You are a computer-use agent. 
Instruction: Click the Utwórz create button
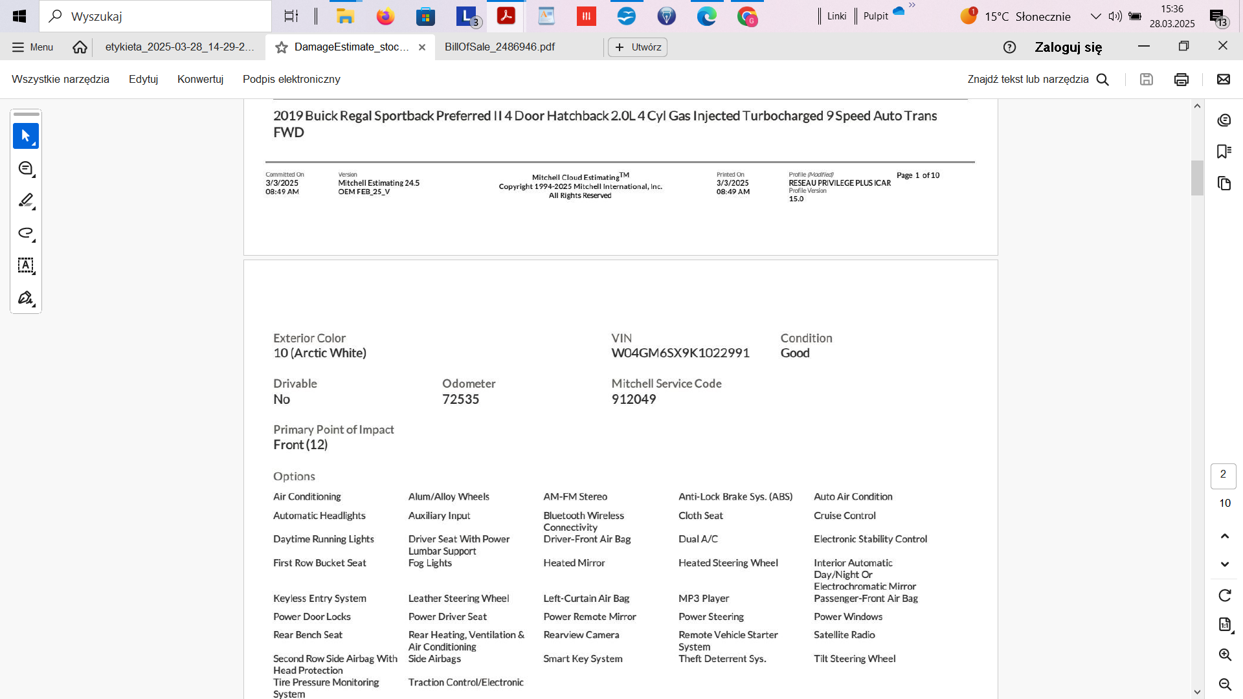pyautogui.click(x=638, y=47)
